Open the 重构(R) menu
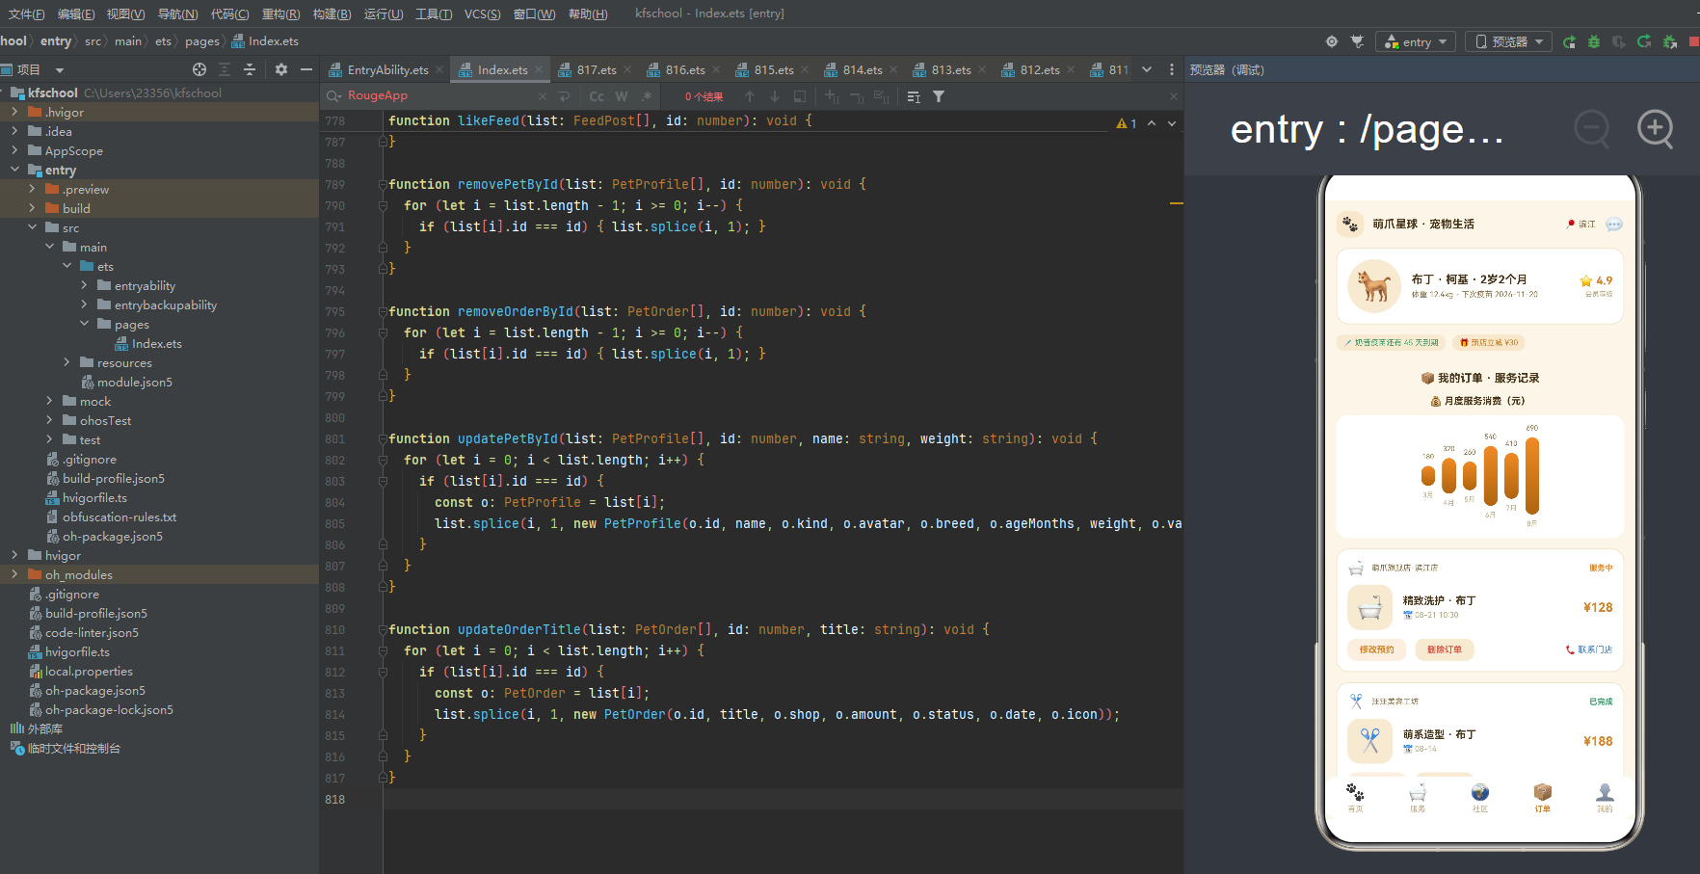Screen dimensions: 1700x874 pyautogui.click(x=280, y=13)
